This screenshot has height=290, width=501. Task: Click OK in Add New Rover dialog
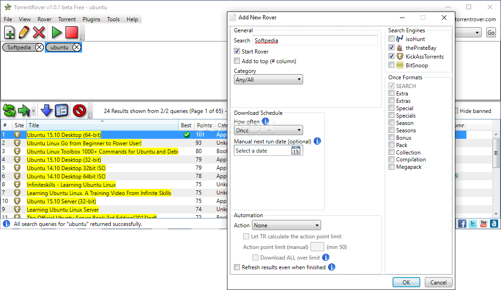[406, 282]
